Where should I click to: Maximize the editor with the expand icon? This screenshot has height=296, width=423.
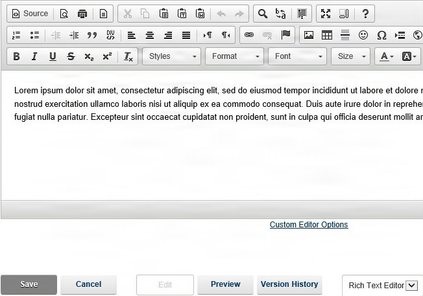[326, 14]
